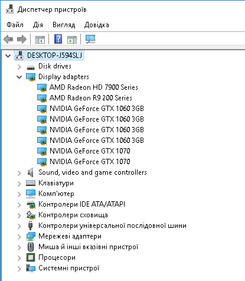Expand the Контролери сховища node
Image resolution: width=245 pixels, height=281 pixels.
tap(19, 215)
